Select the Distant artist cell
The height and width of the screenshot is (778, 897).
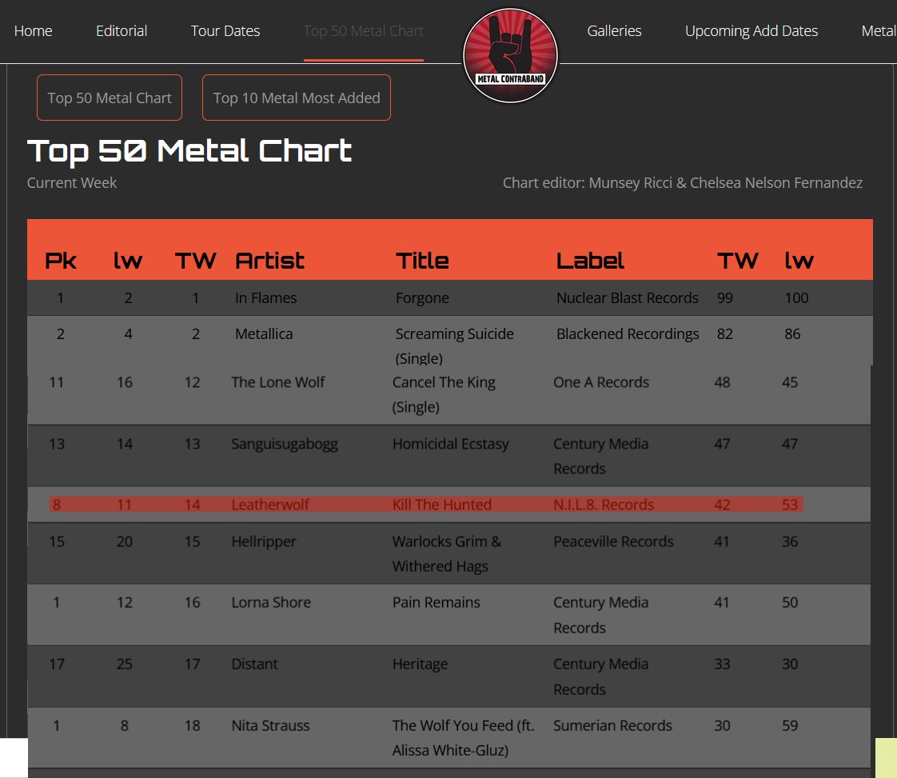click(x=254, y=664)
